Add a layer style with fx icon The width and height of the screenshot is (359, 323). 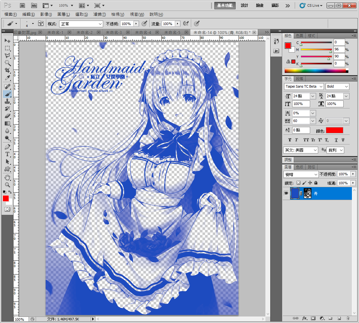tap(304, 318)
